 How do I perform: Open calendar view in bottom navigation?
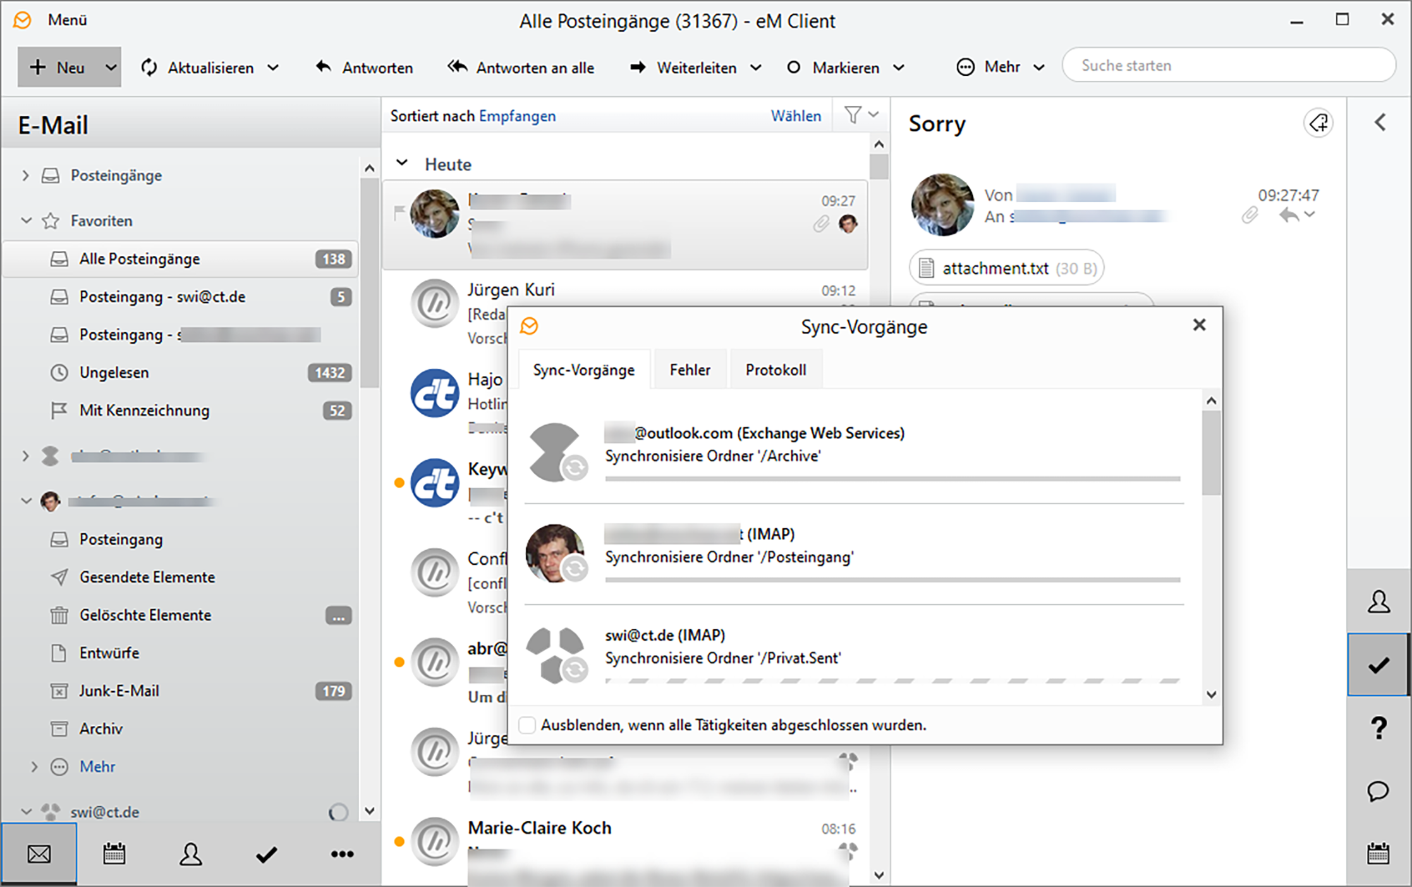[114, 854]
